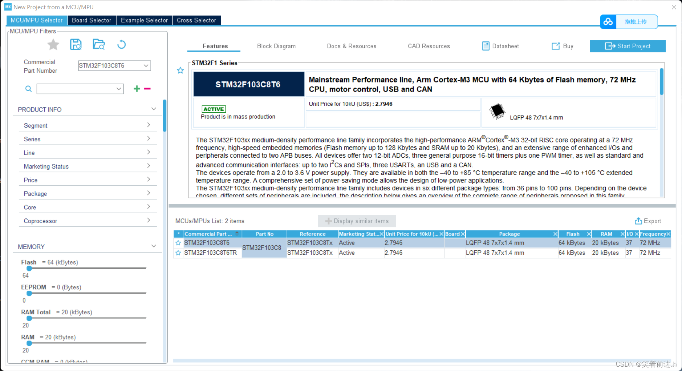682x371 pixels.
Task: Load saved search folder icon
Action: pyautogui.click(x=99, y=44)
